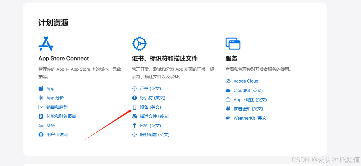The image size is (361, 166).
Task: Open CloudKit (英文) link
Action: coord(248,90)
